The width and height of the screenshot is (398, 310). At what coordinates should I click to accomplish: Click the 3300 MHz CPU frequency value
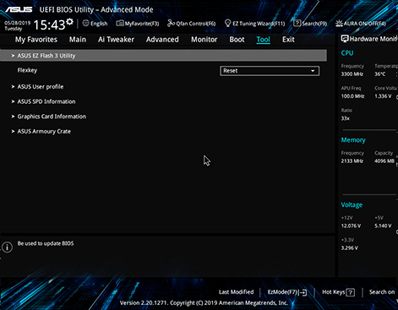pyautogui.click(x=352, y=74)
